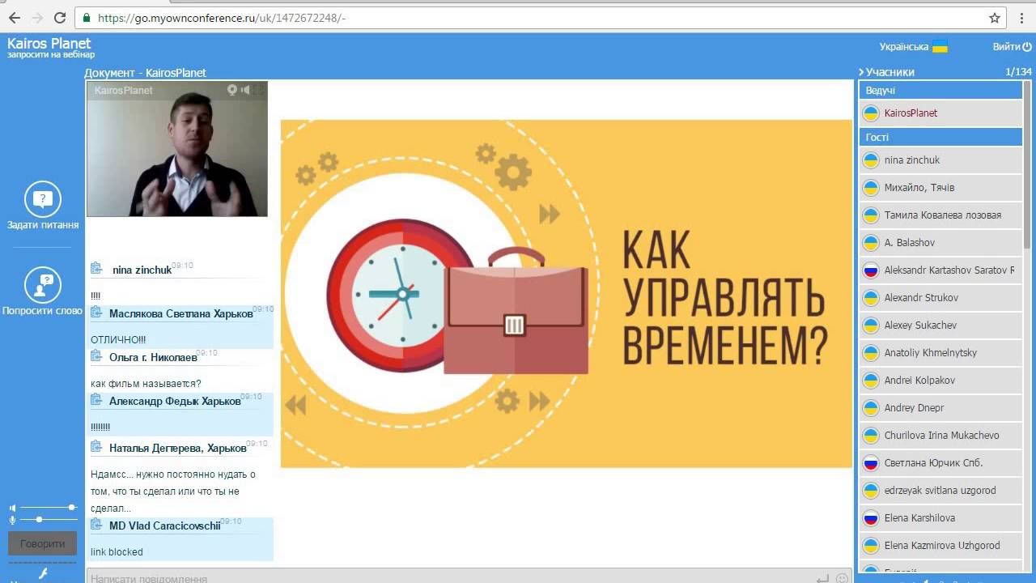Click the message icon beside Наталья Дегтерева
This screenshot has width=1036, height=583.
tap(96, 447)
